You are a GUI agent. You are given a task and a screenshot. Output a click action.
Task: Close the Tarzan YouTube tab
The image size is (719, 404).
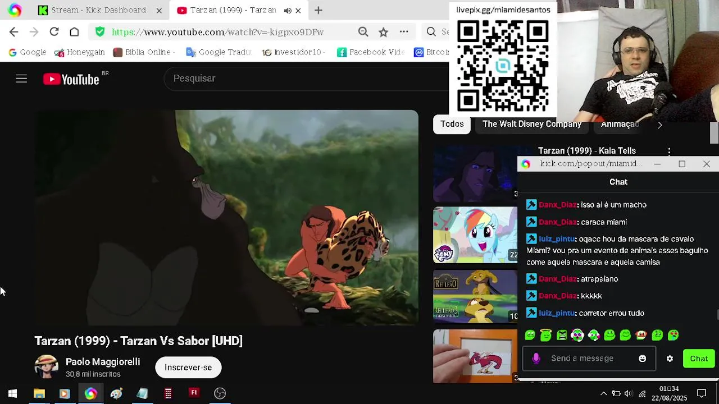(x=298, y=10)
